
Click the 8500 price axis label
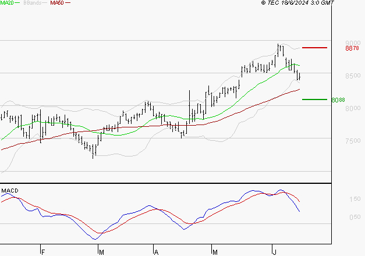click(353, 76)
